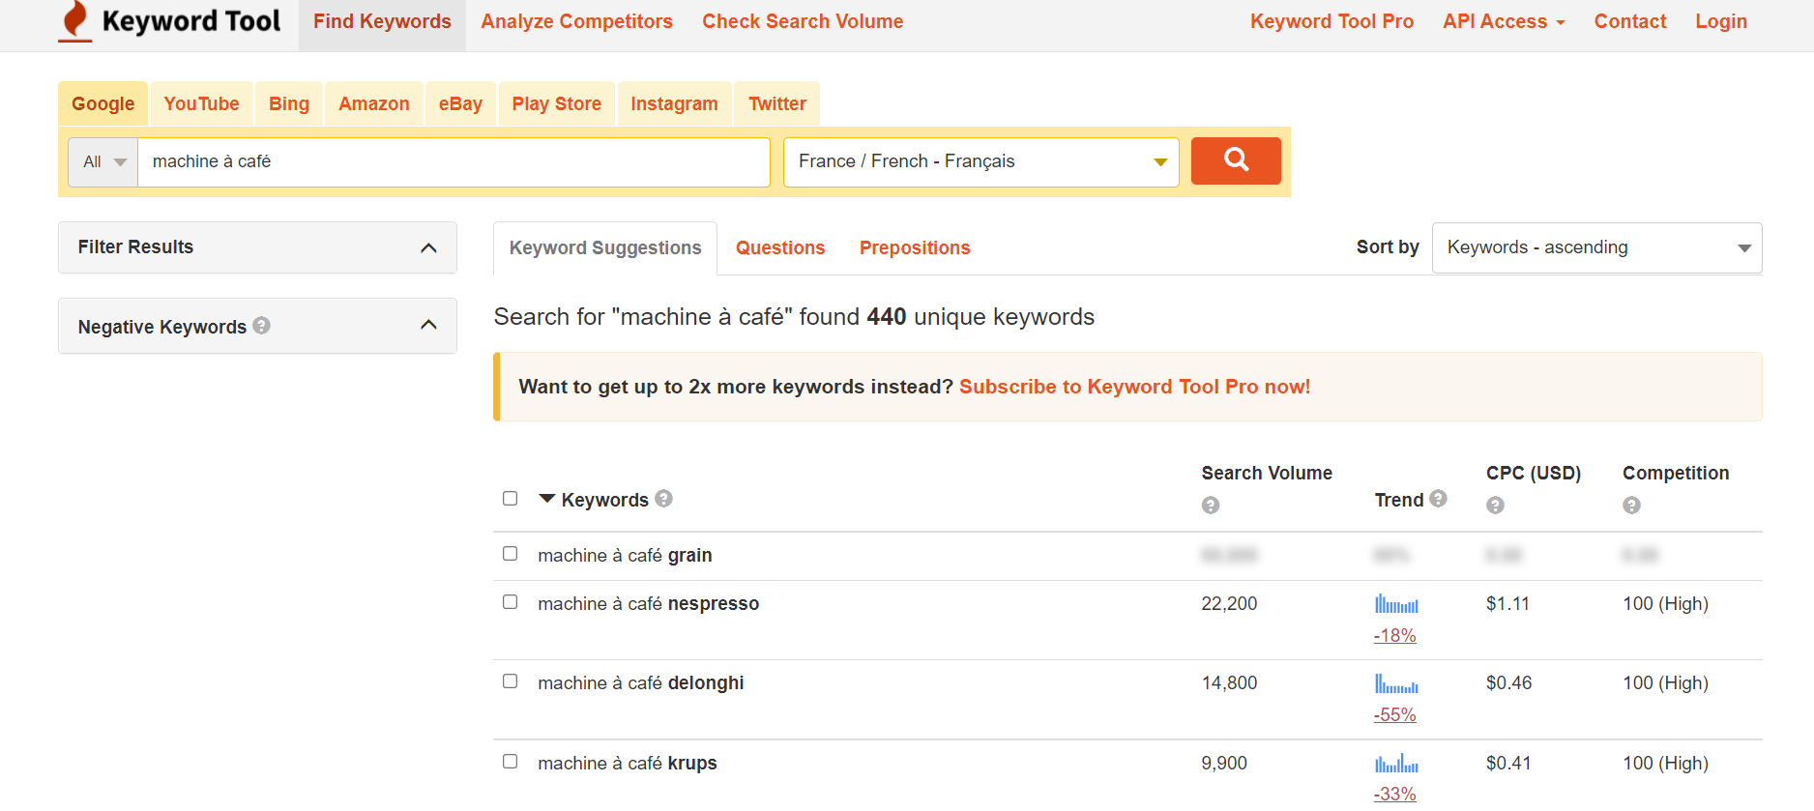
Task: Click help icon under Search Volume header
Action: [1210, 506]
